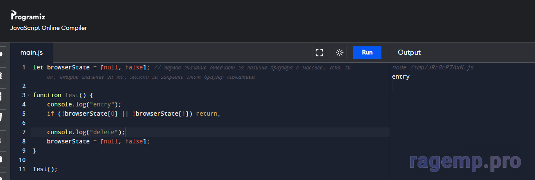Place cursor at end of line 7

126,132
